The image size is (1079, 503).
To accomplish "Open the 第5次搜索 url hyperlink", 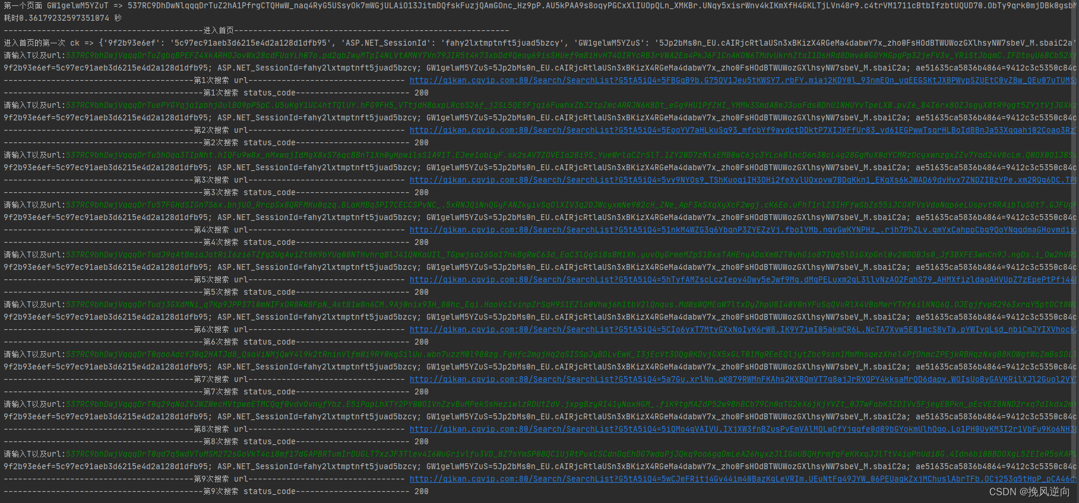I will [x=742, y=280].
